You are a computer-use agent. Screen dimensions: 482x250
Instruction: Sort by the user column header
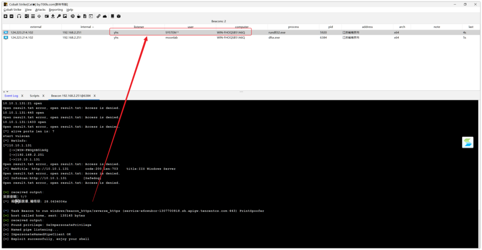click(x=190, y=27)
